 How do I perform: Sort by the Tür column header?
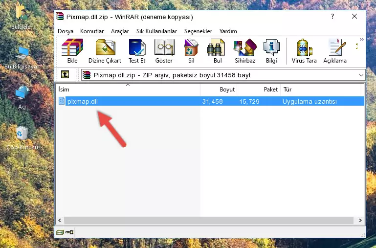pyautogui.click(x=320, y=90)
